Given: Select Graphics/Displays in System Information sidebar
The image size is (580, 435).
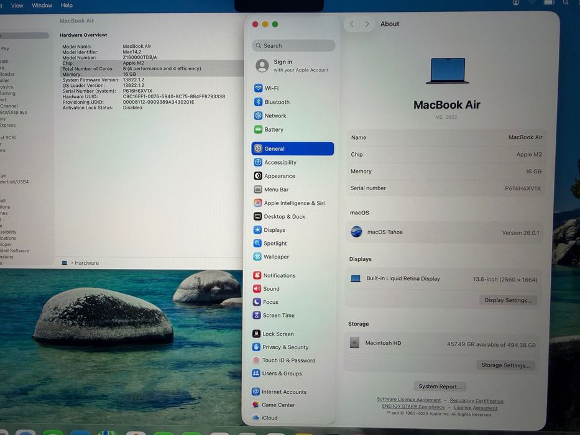Looking at the screenshot, I should click(x=13, y=112).
